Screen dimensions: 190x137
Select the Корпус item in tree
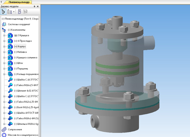coord(20,47)
